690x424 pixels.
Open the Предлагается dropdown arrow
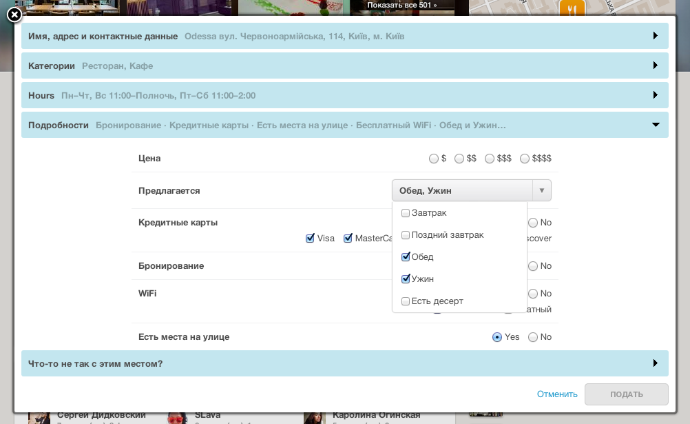[542, 190]
